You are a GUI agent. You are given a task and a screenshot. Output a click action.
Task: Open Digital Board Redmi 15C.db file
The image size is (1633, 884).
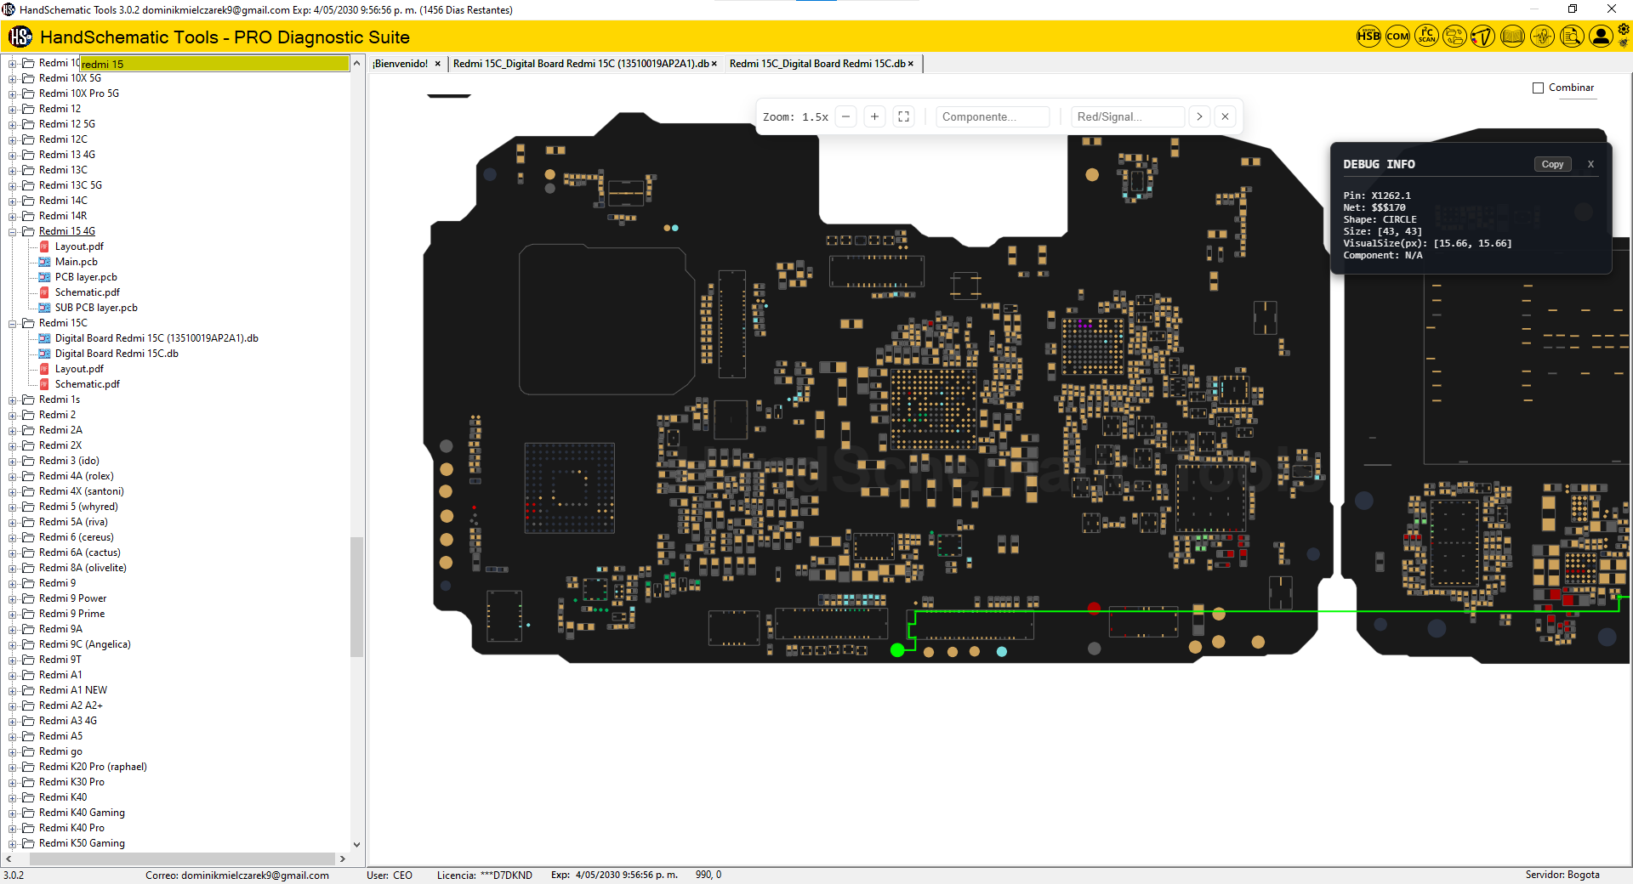click(117, 354)
